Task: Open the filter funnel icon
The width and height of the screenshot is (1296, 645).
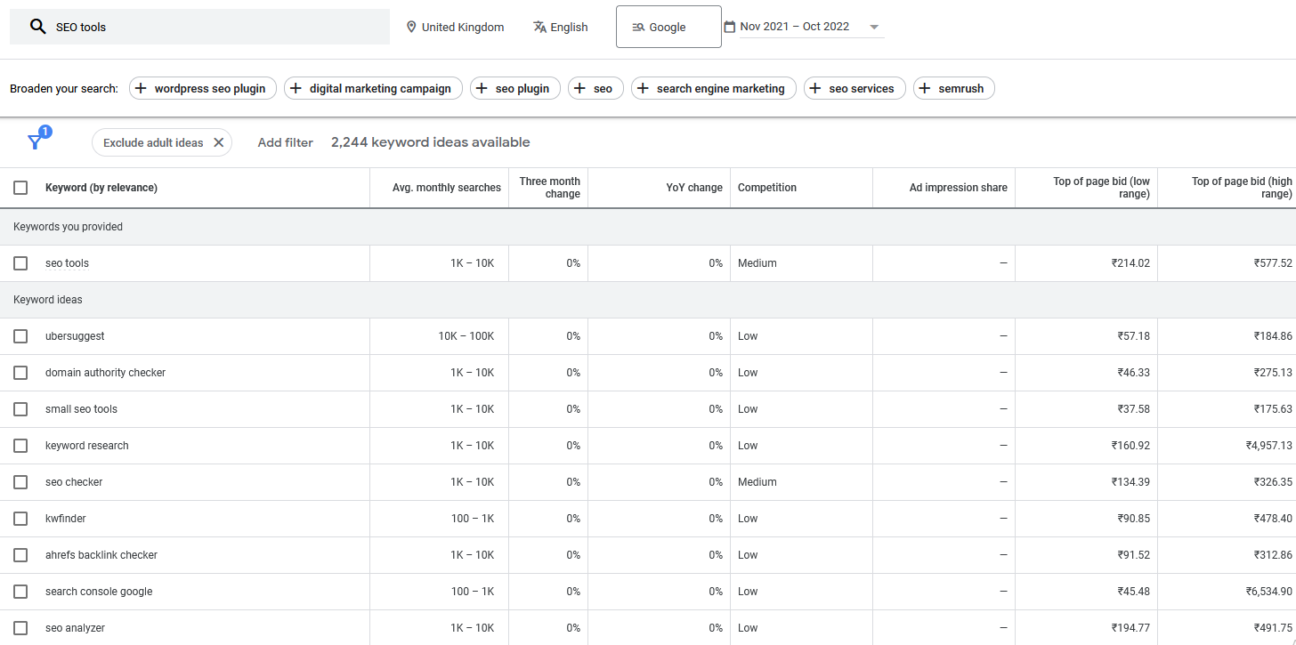Action: click(x=36, y=141)
